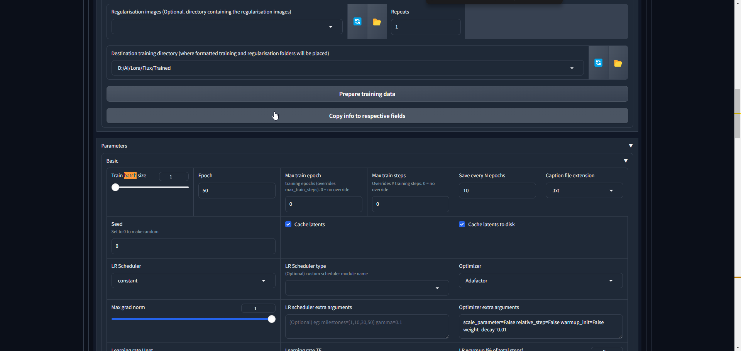Refresh the destination training directory list
The height and width of the screenshot is (351, 741).
pyautogui.click(x=599, y=63)
